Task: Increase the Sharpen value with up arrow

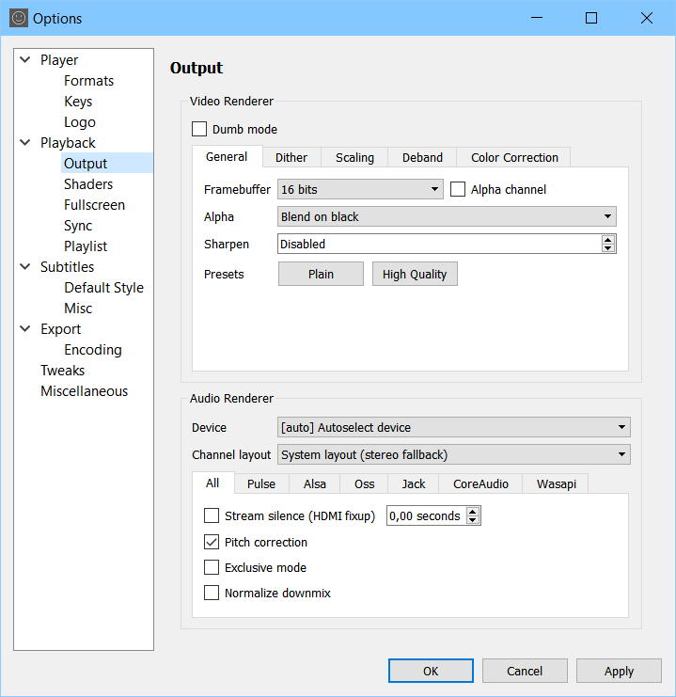Action: pos(608,240)
